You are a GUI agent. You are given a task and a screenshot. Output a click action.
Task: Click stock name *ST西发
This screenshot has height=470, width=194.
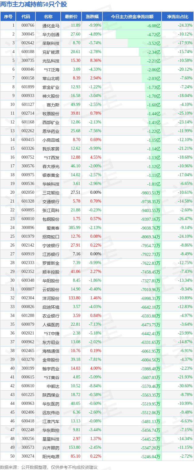click(x=52, y=158)
